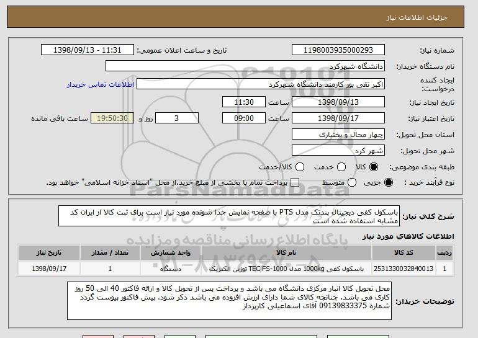Click the کد کالا column header
This screenshot has width=478, height=338.
(404, 253)
